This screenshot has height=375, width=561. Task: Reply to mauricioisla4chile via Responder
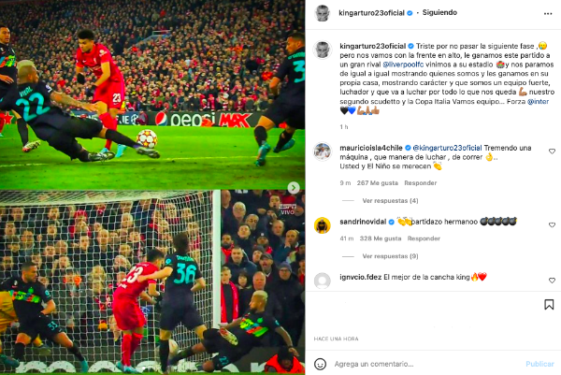click(x=421, y=183)
